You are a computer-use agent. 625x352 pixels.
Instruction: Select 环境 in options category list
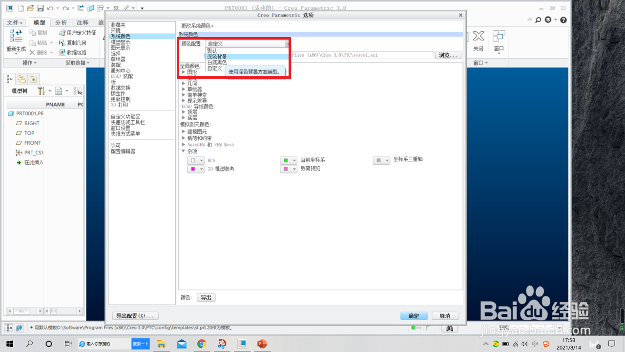[116, 31]
